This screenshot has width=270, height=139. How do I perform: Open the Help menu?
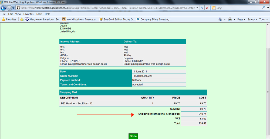[48, 14]
